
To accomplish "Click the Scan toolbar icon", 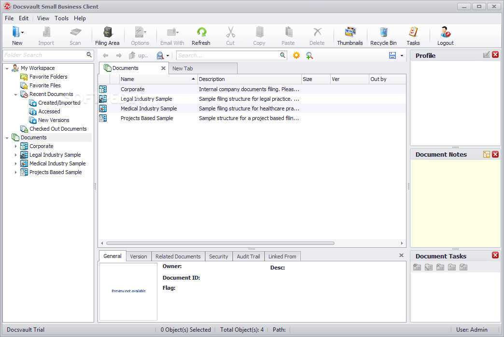I will [75, 32].
